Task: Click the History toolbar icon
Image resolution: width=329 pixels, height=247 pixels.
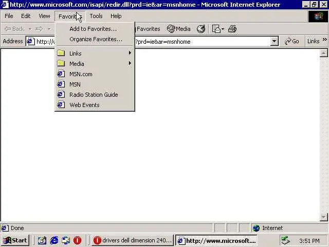Action: 201,29
